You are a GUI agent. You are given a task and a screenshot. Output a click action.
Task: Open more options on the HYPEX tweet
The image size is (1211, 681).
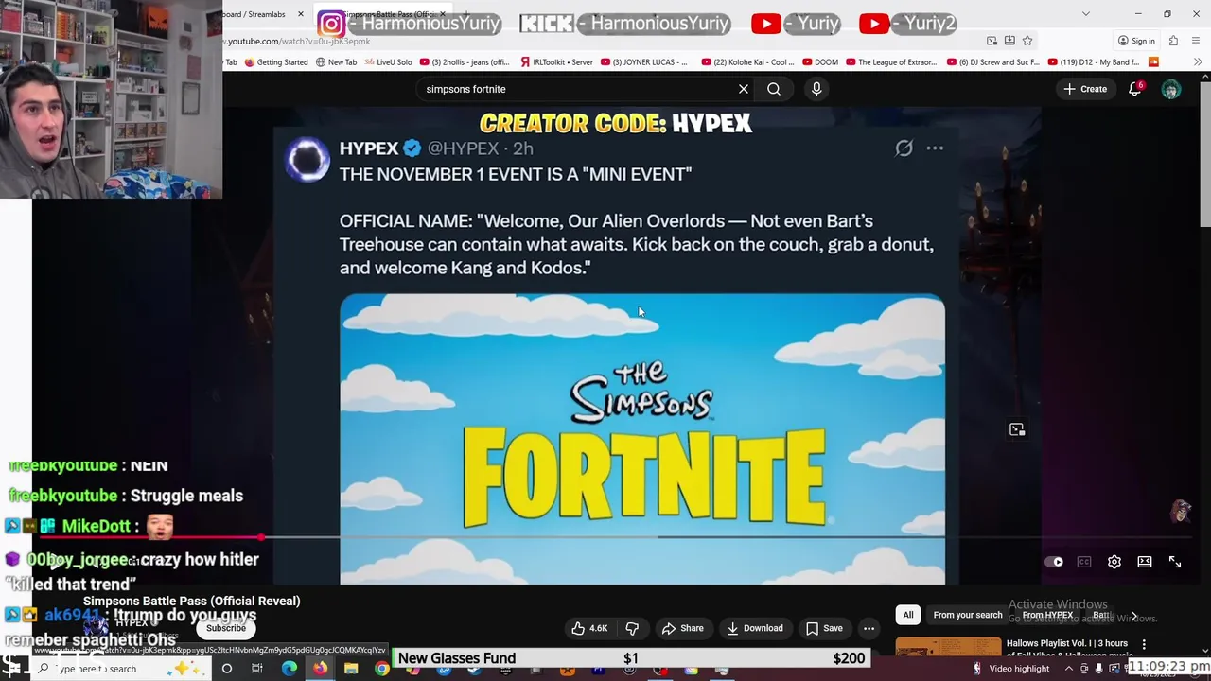[935, 148]
